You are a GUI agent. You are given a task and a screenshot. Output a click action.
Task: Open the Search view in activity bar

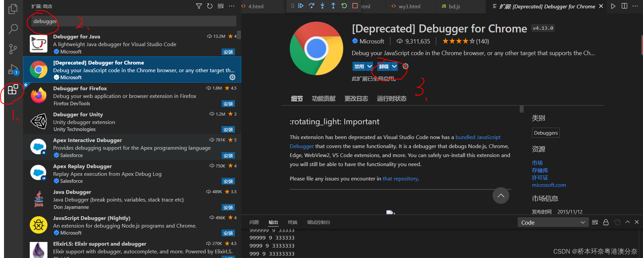pos(13,29)
